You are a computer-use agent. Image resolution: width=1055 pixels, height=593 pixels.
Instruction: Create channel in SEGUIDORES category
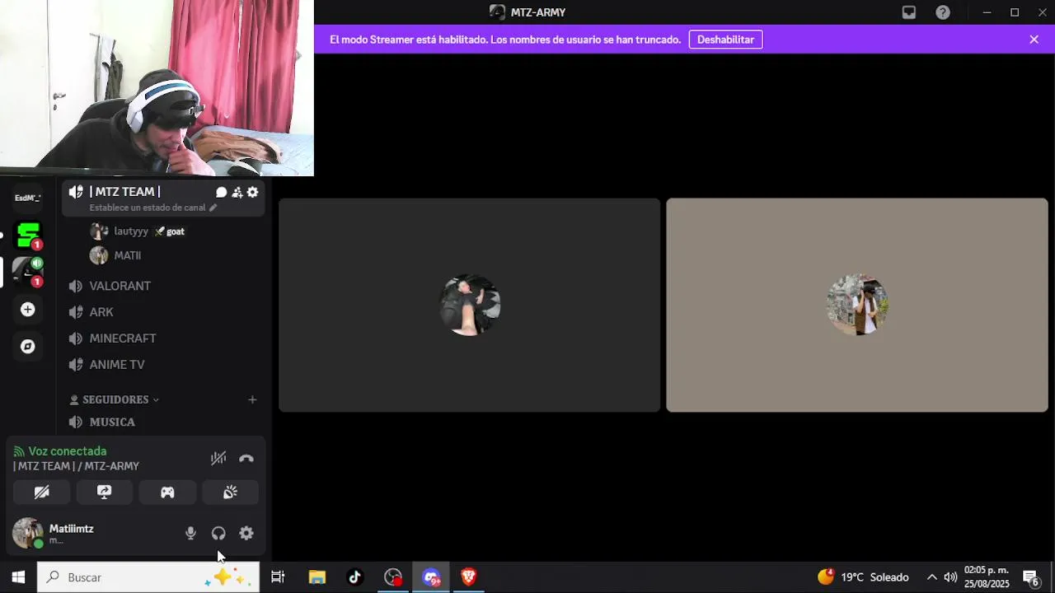[252, 399]
